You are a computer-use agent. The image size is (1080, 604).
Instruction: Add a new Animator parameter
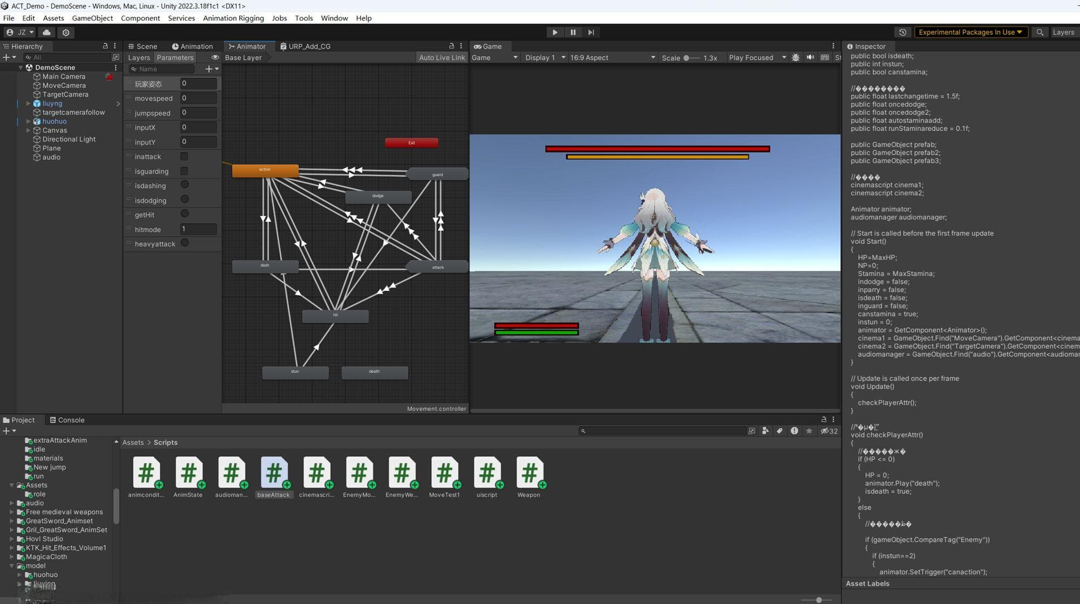[x=212, y=69]
